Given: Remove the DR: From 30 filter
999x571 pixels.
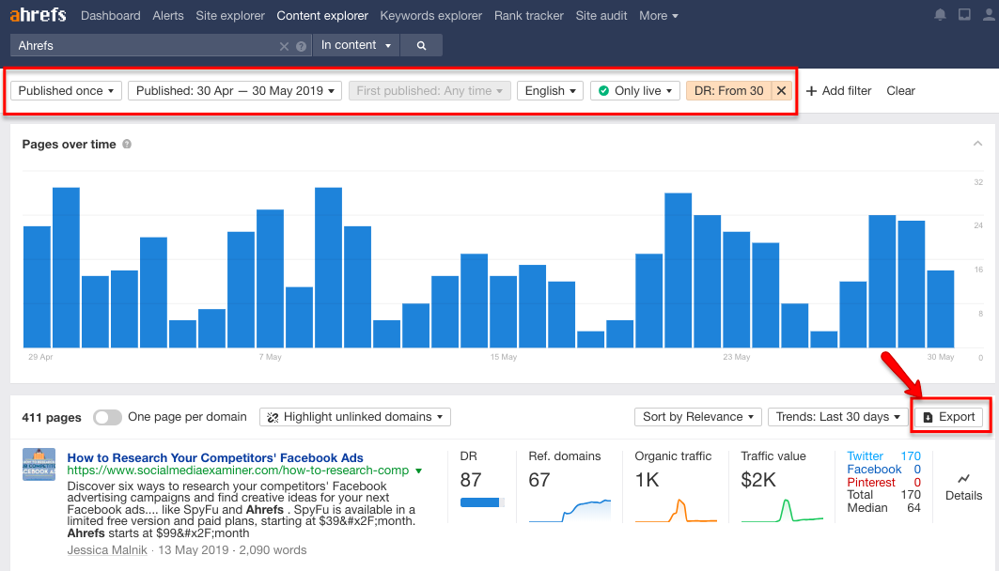Looking at the screenshot, I should pos(781,91).
